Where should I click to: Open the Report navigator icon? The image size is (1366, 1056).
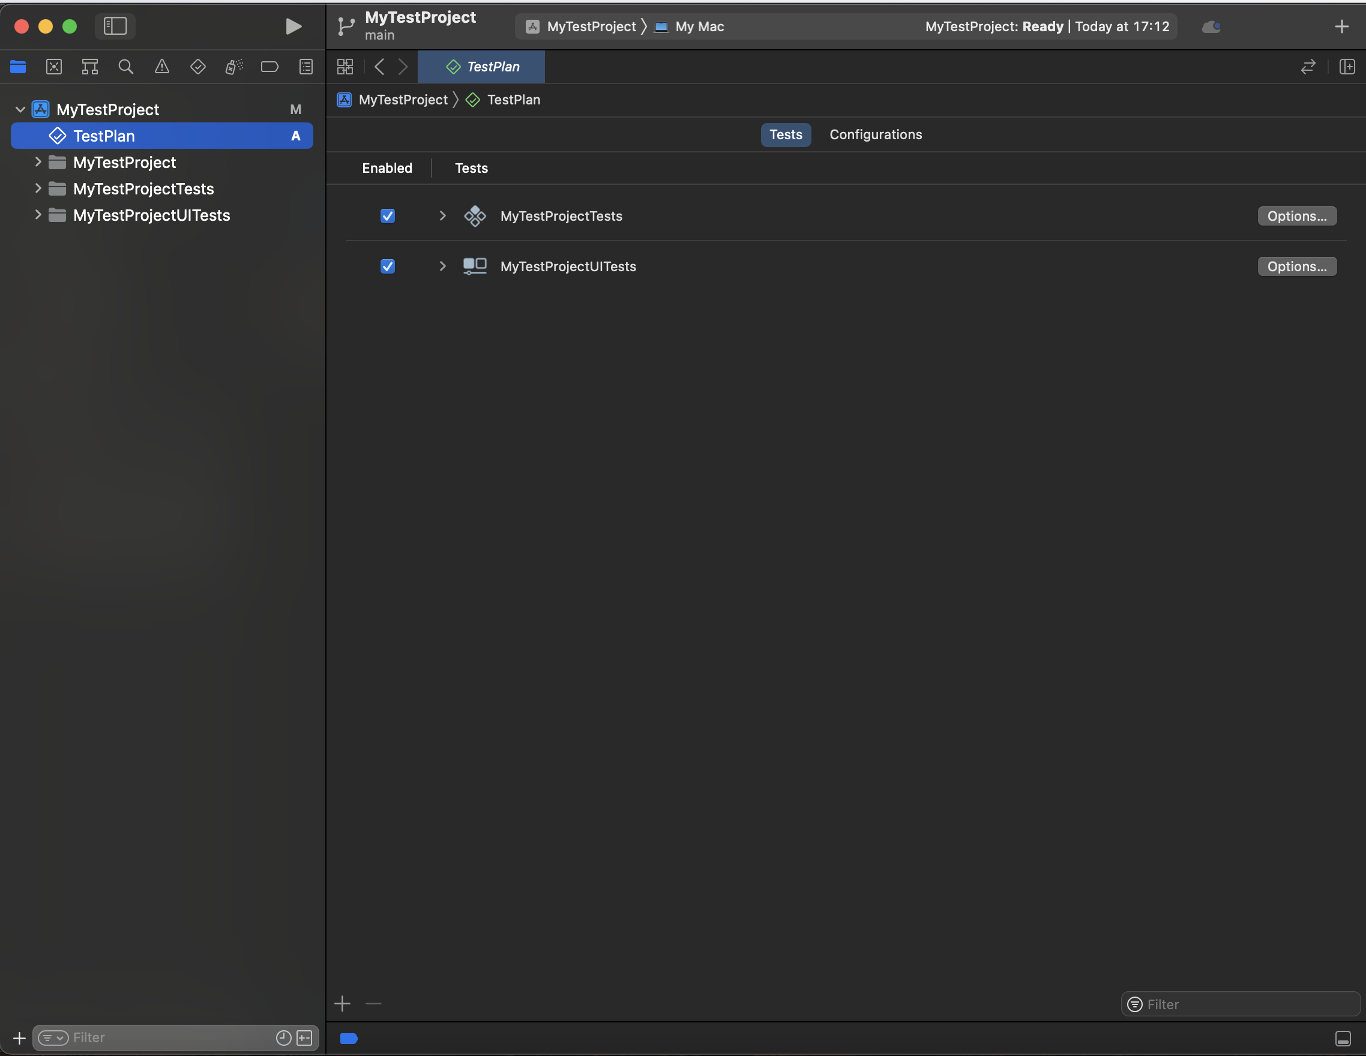[x=306, y=67]
